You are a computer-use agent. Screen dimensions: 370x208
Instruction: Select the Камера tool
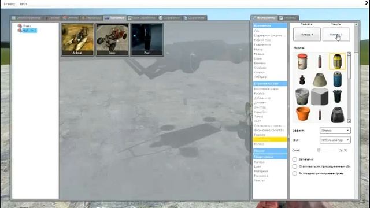pos(259,162)
